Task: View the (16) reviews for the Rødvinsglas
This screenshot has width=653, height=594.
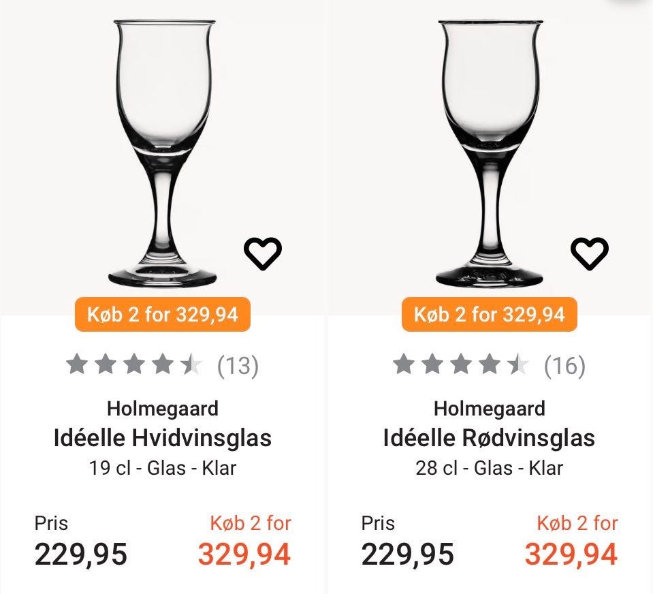Action: pyautogui.click(x=563, y=365)
